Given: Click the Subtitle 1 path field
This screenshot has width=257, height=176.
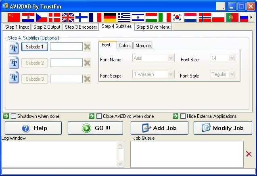Looking at the screenshot, I should 66,47.
